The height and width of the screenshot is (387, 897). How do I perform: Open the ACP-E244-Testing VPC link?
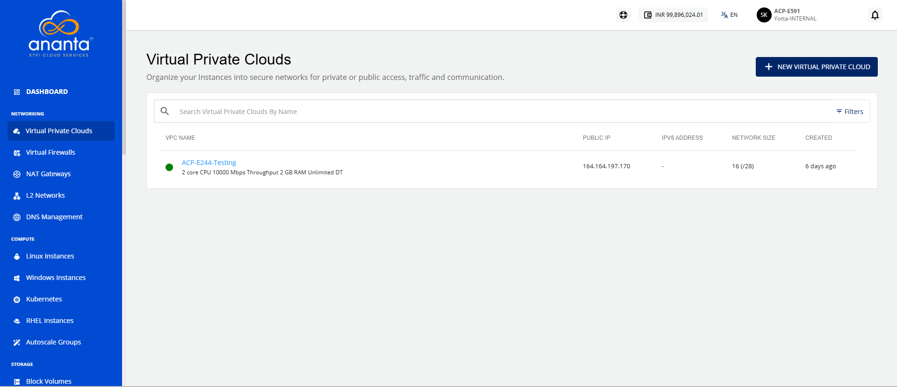pyautogui.click(x=209, y=163)
